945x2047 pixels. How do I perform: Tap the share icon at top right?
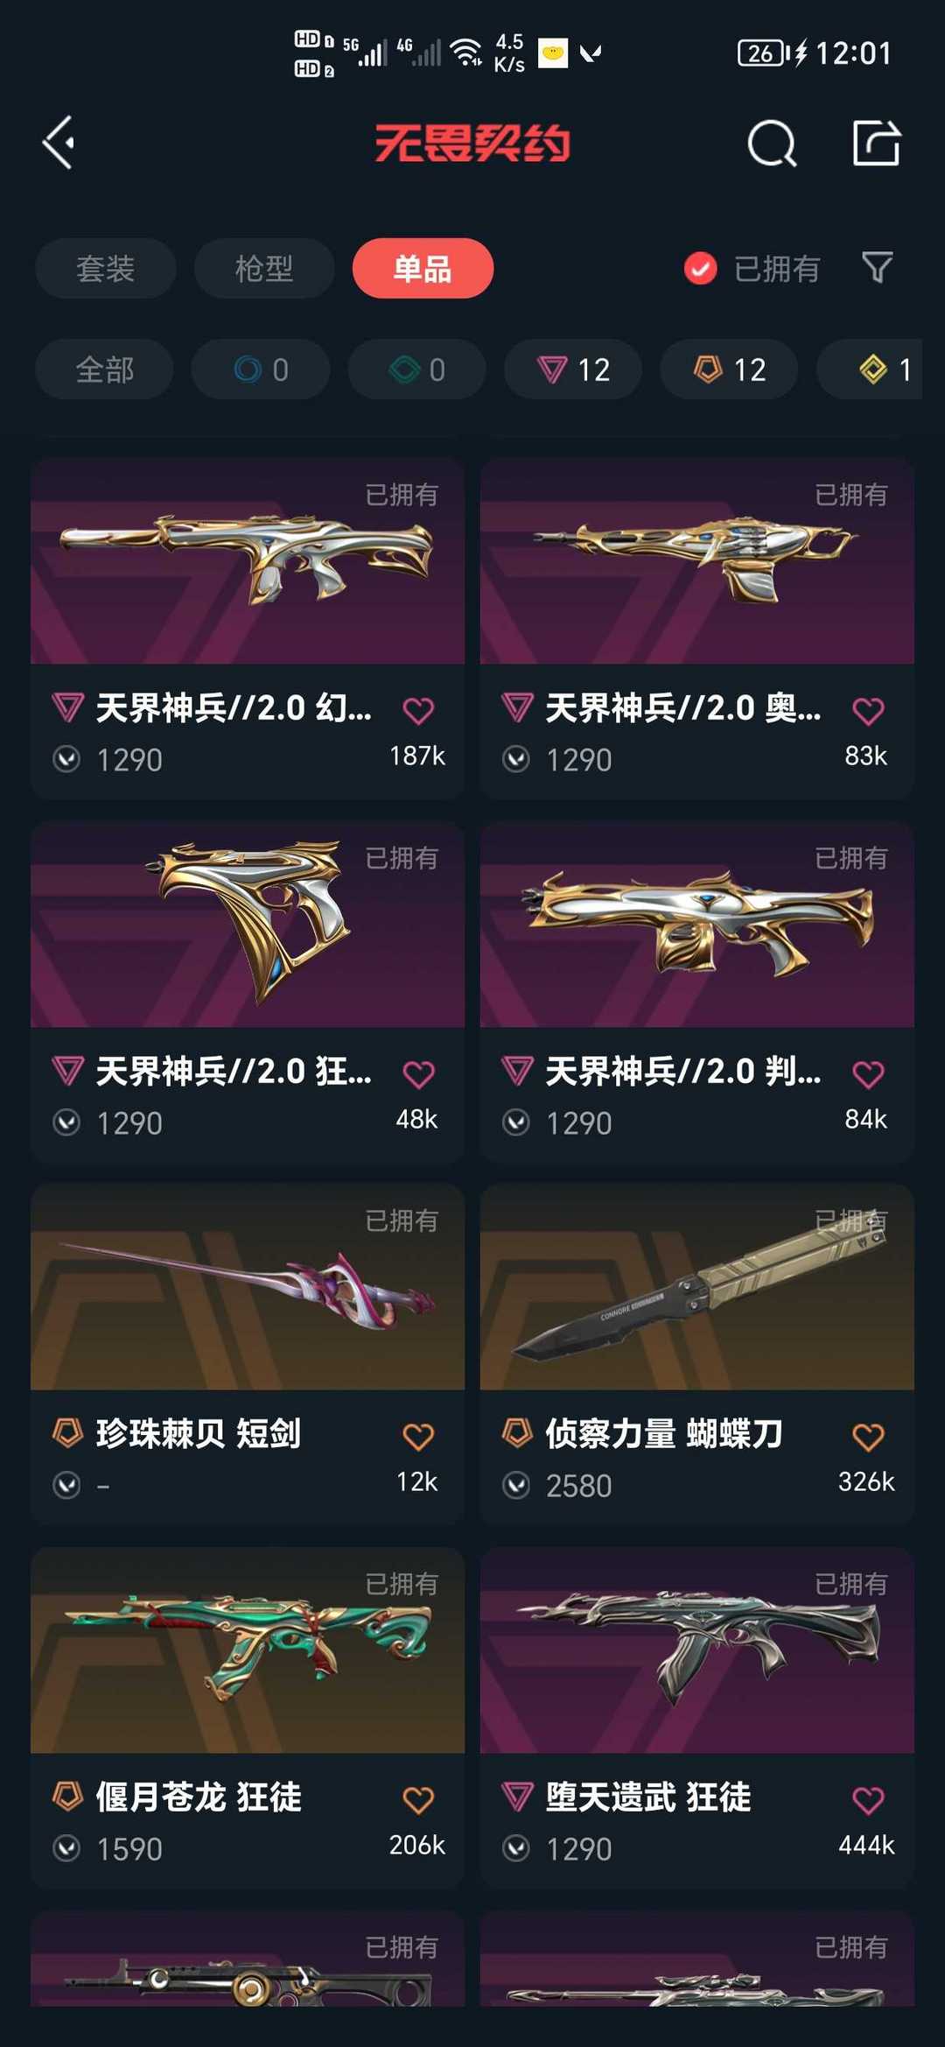tap(876, 143)
